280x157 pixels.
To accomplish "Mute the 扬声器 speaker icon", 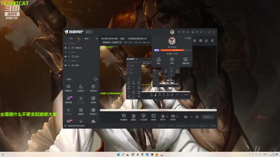I will pos(173,116).
